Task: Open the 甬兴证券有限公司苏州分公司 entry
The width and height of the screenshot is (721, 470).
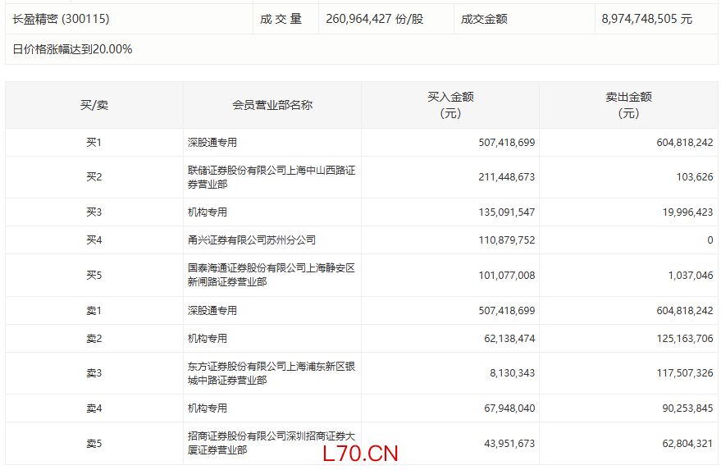Action: [252, 240]
